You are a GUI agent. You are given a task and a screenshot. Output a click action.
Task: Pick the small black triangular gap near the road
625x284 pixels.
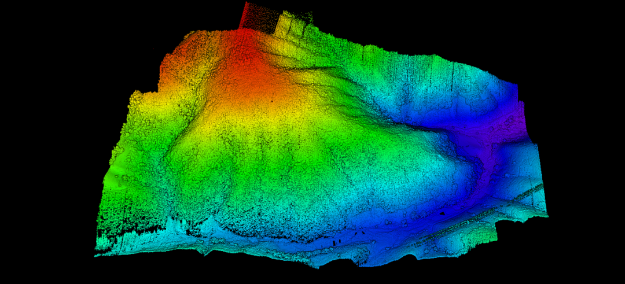442,213
